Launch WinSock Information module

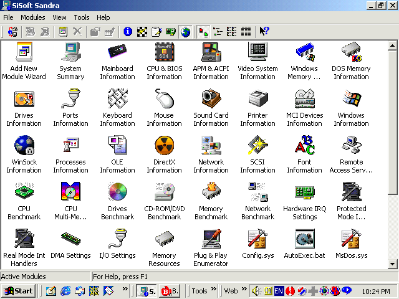tap(24, 155)
